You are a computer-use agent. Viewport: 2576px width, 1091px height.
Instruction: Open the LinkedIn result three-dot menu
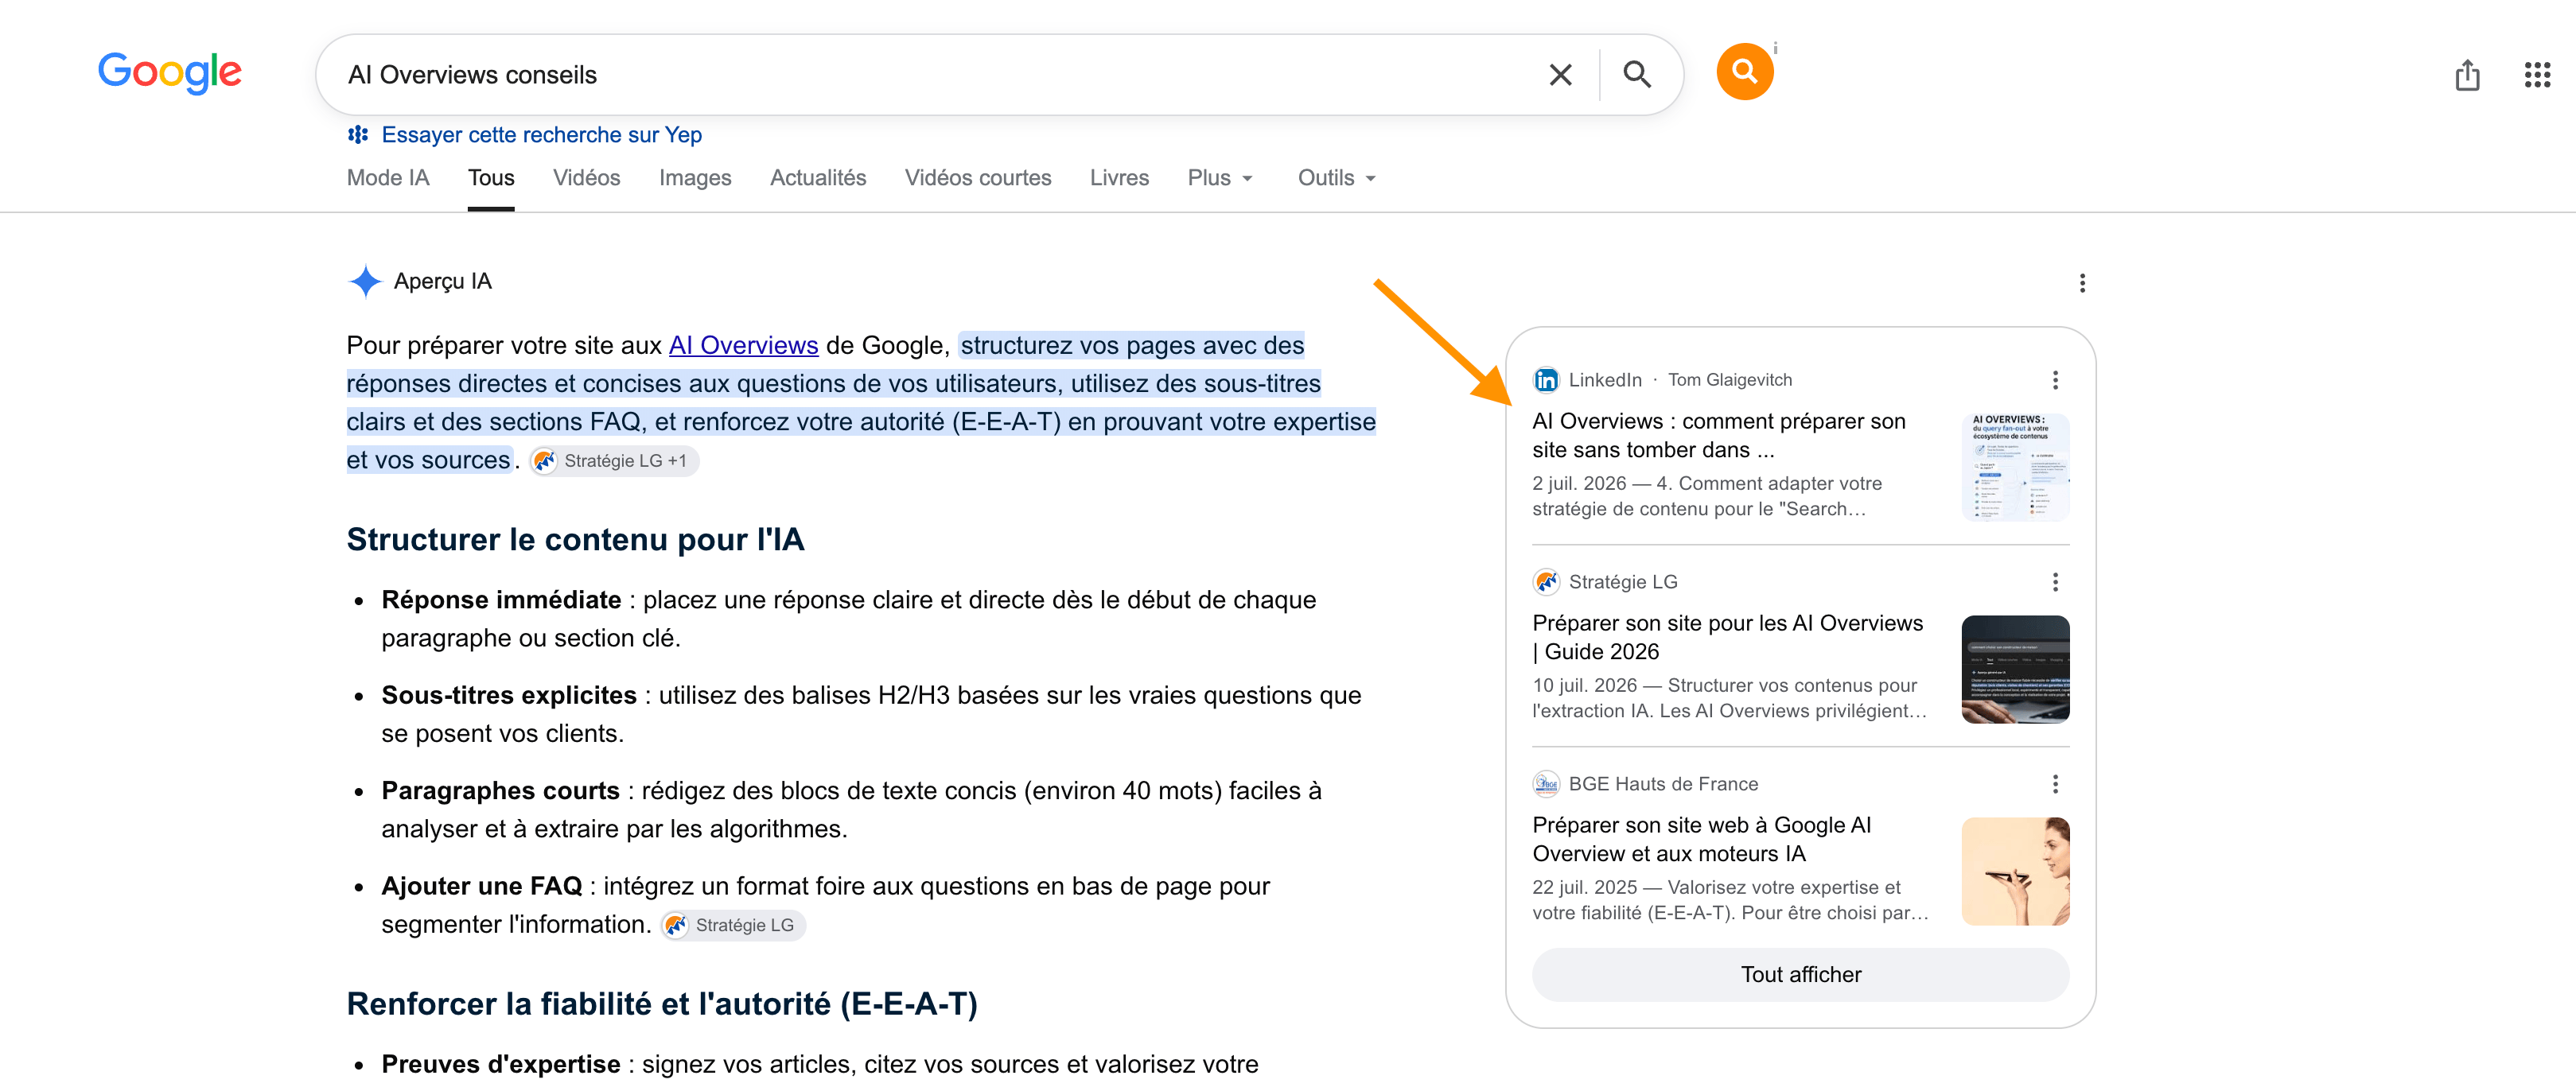coord(2055,380)
